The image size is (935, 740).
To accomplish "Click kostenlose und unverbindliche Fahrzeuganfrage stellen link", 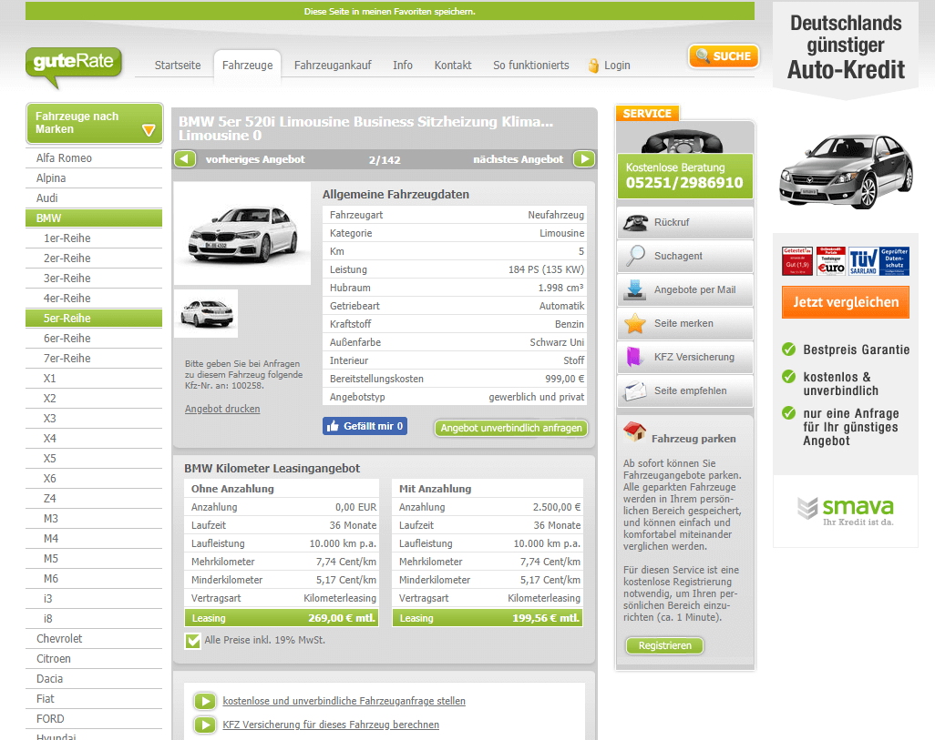I will point(344,701).
